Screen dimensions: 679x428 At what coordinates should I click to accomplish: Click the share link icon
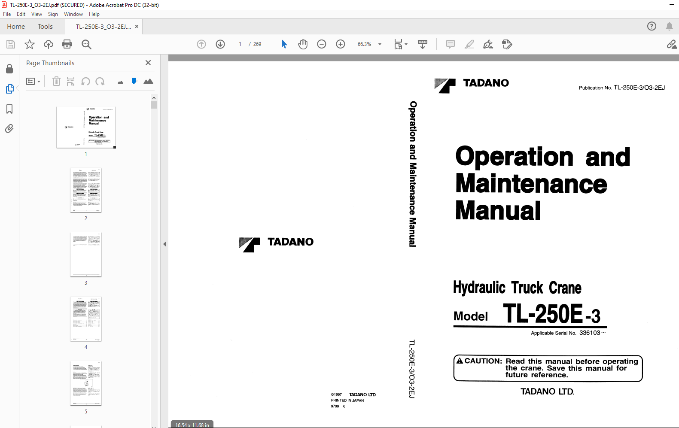click(x=672, y=44)
